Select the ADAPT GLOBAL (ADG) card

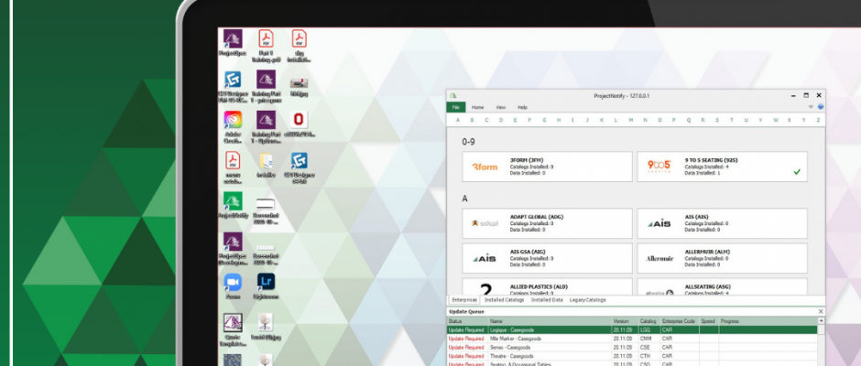click(x=547, y=223)
